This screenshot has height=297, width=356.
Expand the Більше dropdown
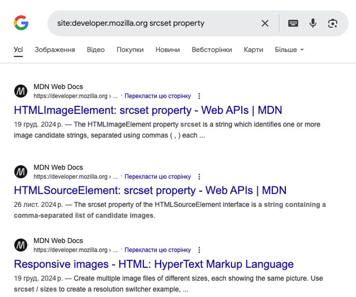pyautogui.click(x=289, y=50)
